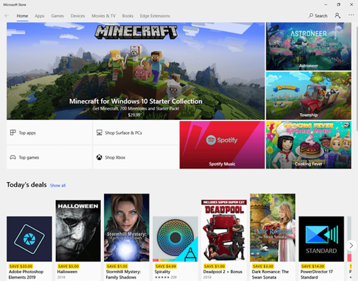
Task: Open the Spirality app icon
Action: 175,239
